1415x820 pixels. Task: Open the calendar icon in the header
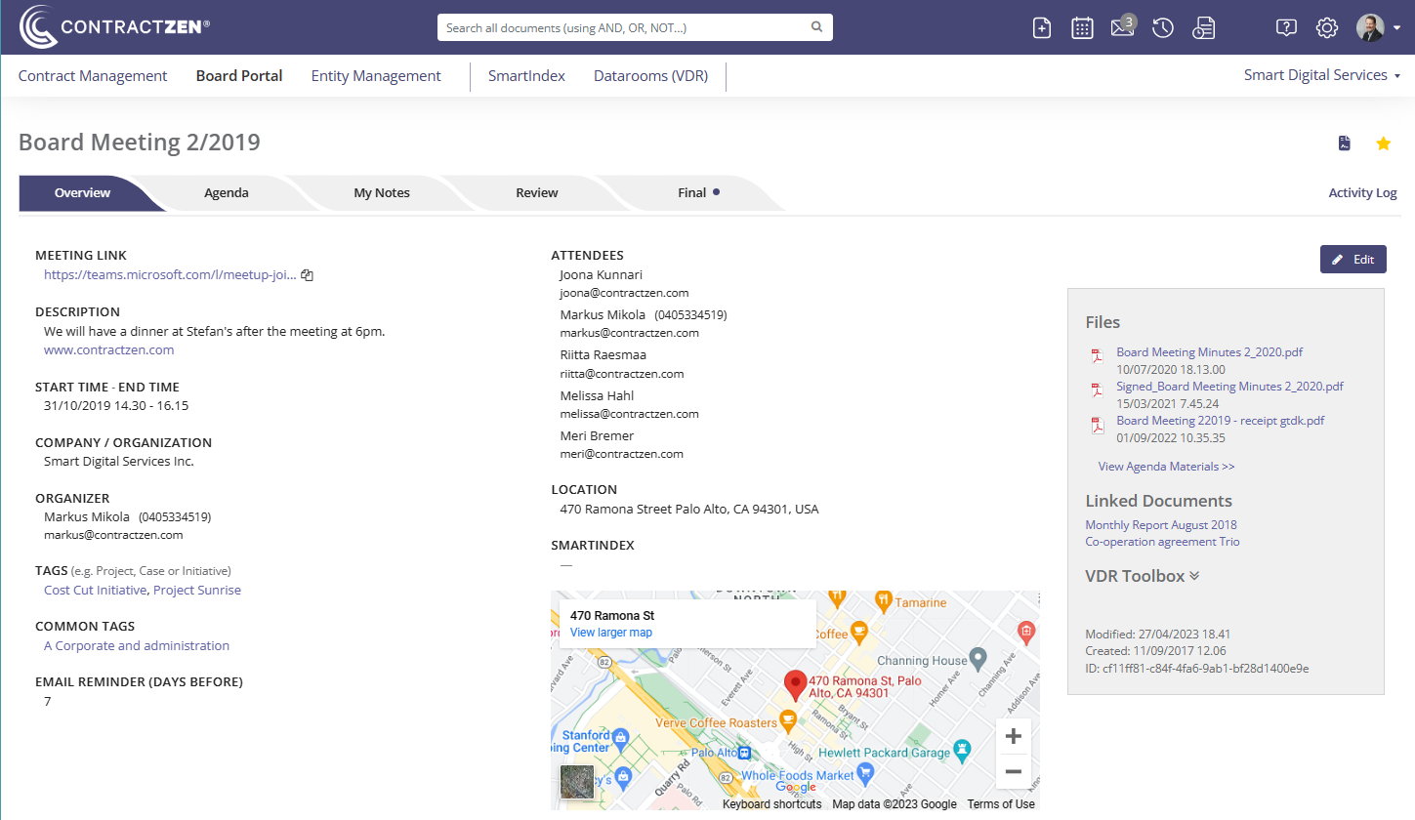pos(1082,28)
